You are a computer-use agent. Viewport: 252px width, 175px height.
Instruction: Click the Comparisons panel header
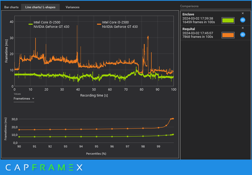(189, 6)
